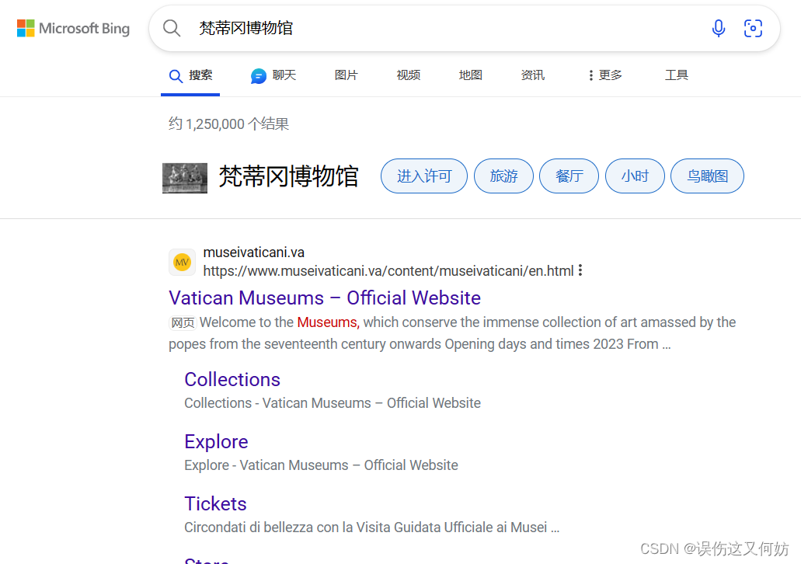Viewport: 801px width, 564px height.
Task: Open the Collections sublink
Action: click(232, 380)
